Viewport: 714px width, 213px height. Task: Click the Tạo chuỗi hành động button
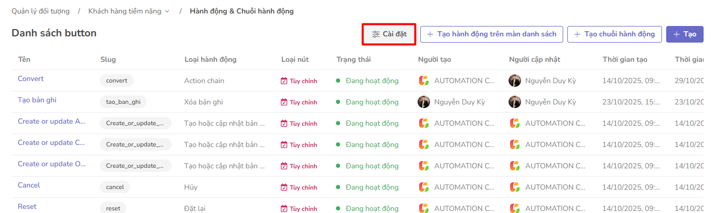coord(614,34)
